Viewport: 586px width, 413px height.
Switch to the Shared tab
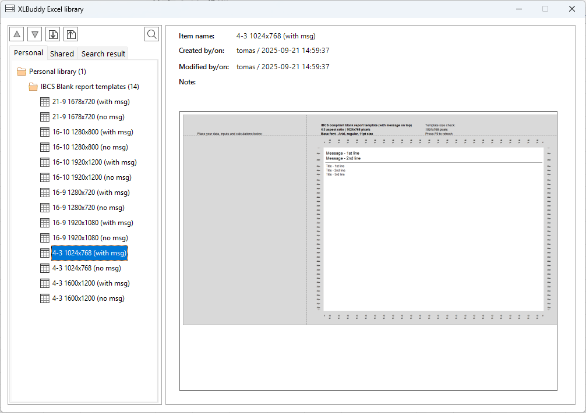(x=62, y=54)
